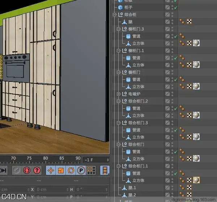Toggle green checkmark of 管道 under 橱柜门.3
This screenshot has width=217, height=202.
tap(175, 36)
